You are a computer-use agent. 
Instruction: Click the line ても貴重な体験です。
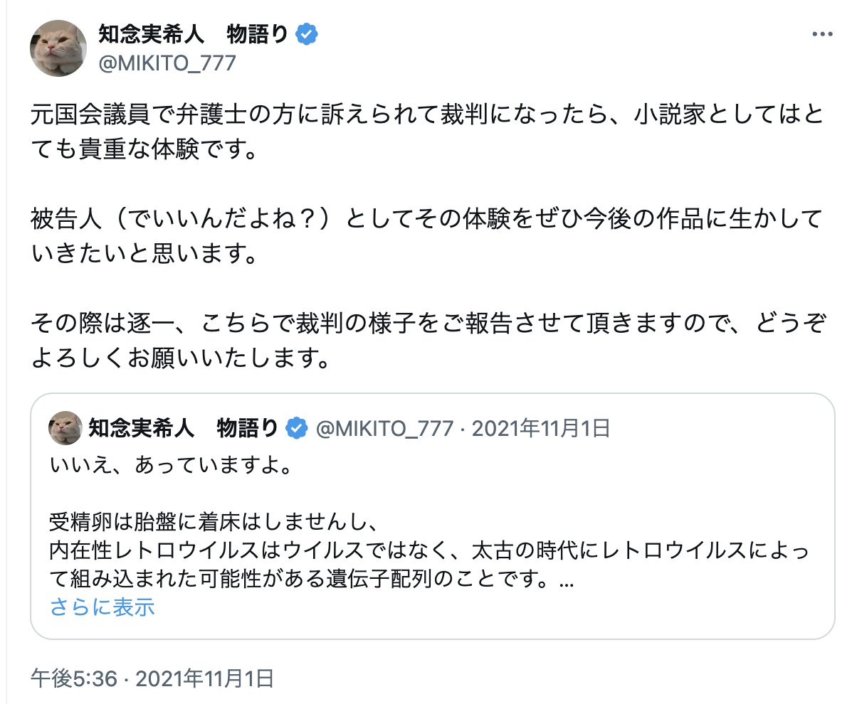click(143, 152)
